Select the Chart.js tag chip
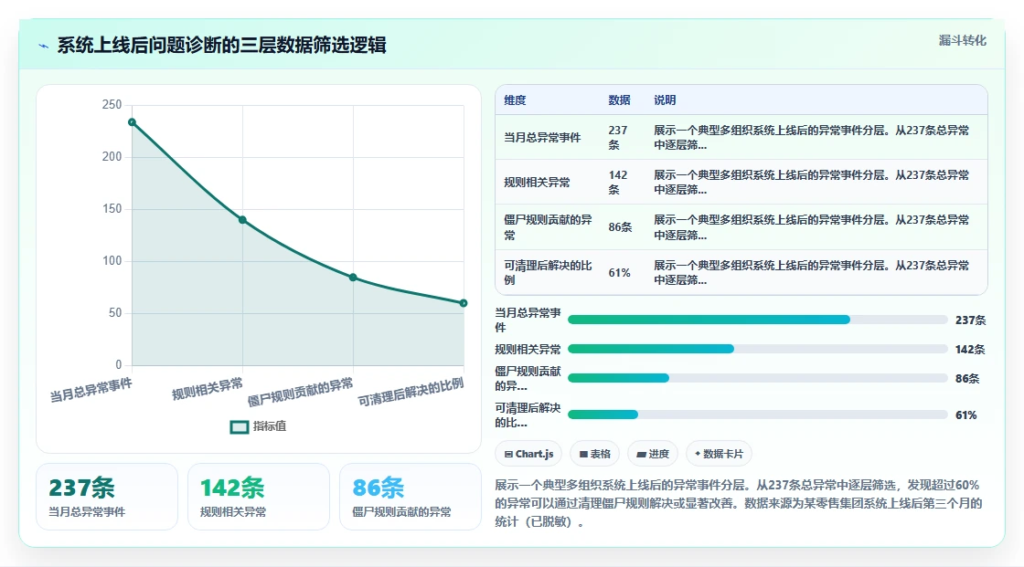 pyautogui.click(x=529, y=454)
